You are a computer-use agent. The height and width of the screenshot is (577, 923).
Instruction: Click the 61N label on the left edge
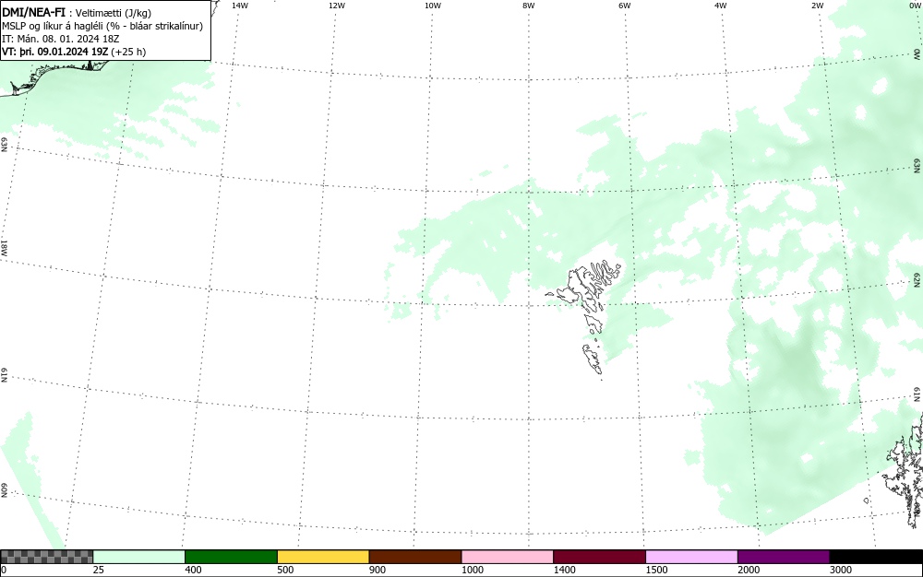coord(4,375)
